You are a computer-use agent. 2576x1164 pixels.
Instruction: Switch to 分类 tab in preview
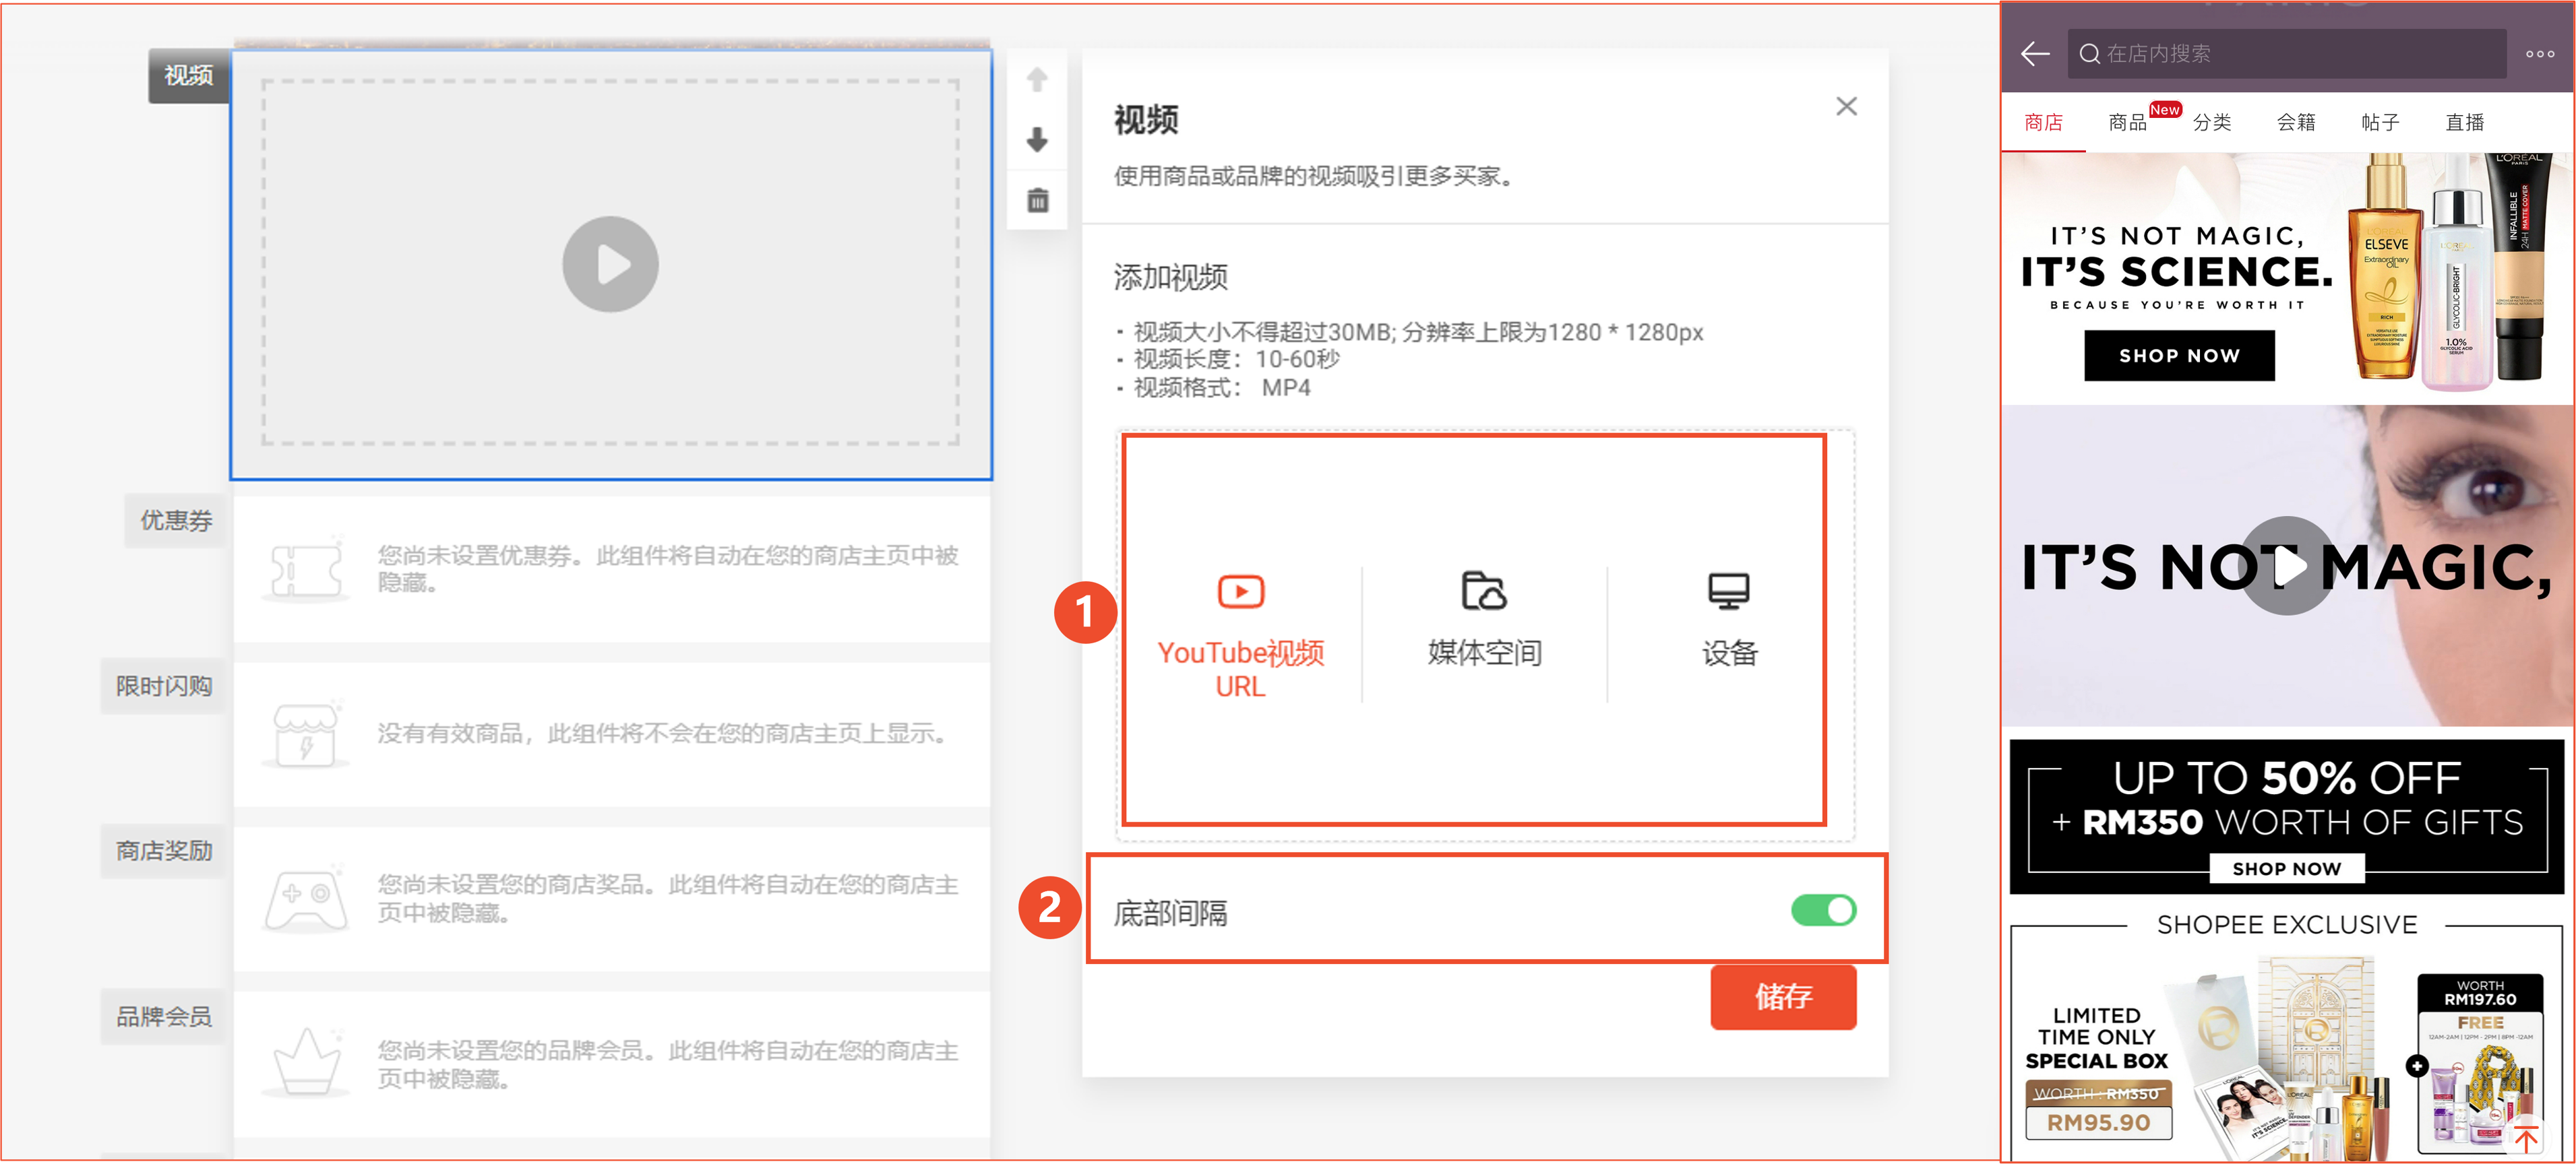tap(2212, 122)
